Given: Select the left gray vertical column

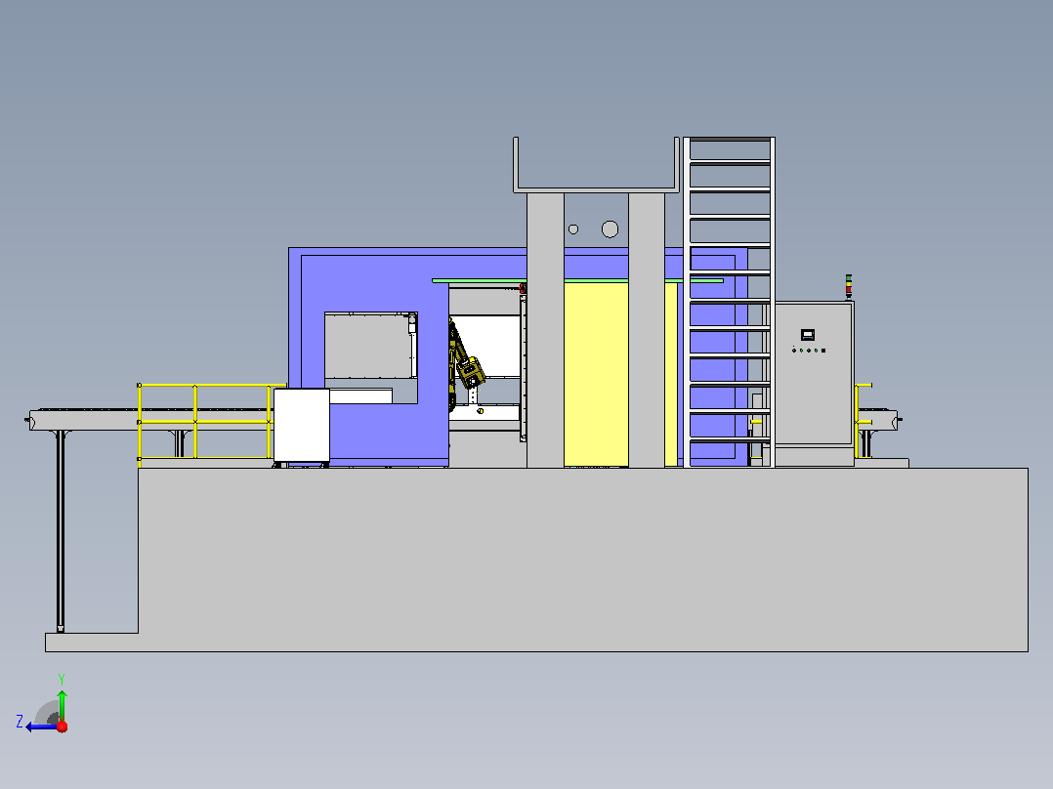Looking at the screenshot, I should (545, 330).
